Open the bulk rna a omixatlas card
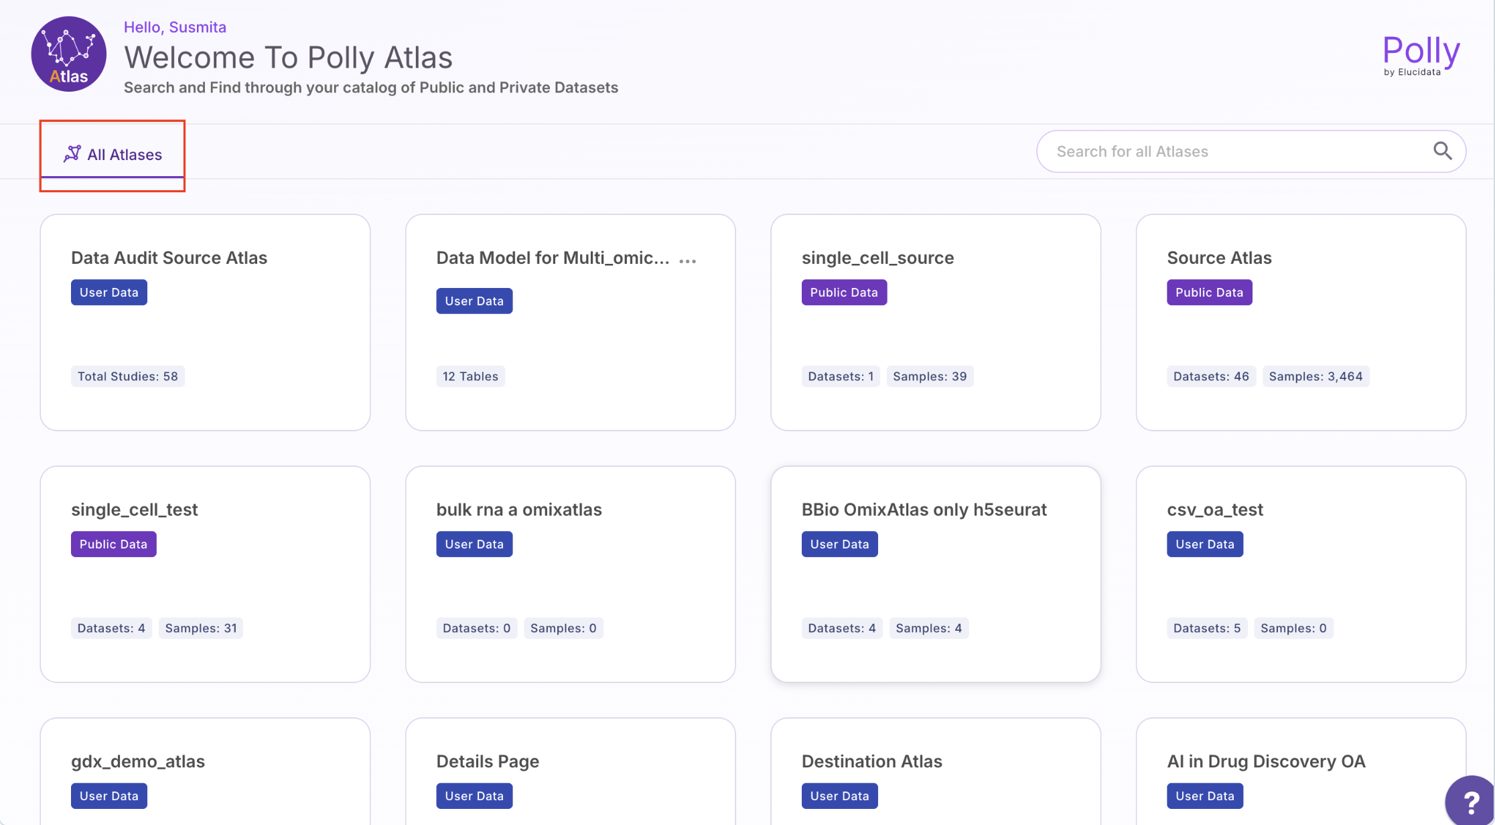The height and width of the screenshot is (825, 1495). pos(570,573)
